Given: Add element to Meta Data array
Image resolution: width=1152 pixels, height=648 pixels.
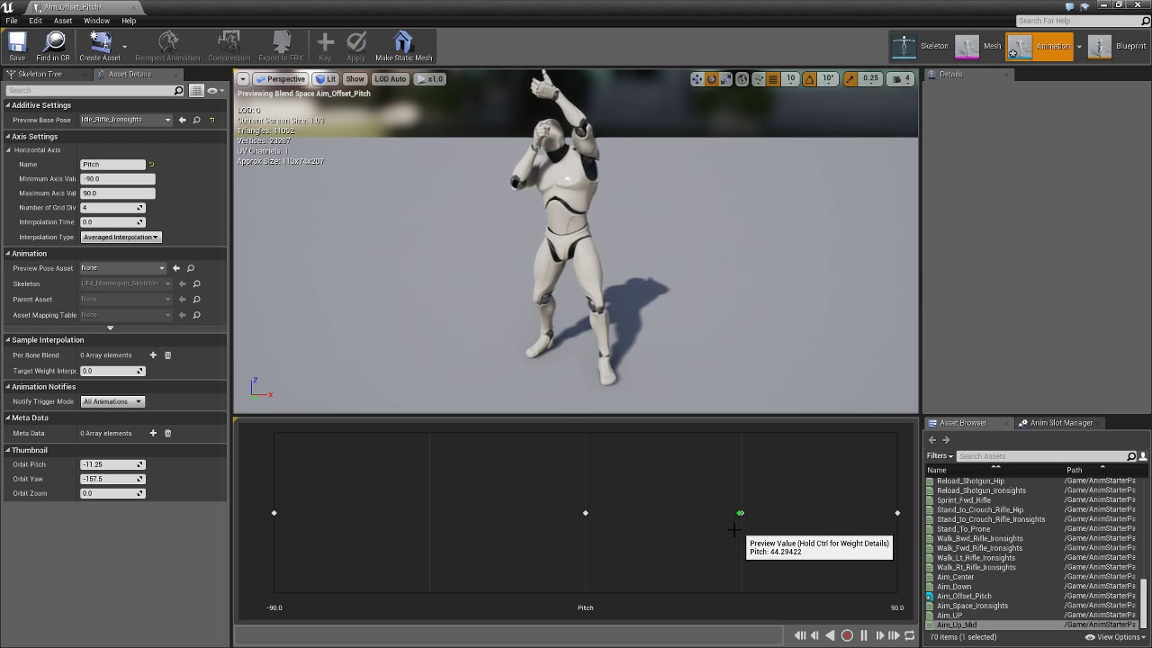Looking at the screenshot, I should coord(153,433).
